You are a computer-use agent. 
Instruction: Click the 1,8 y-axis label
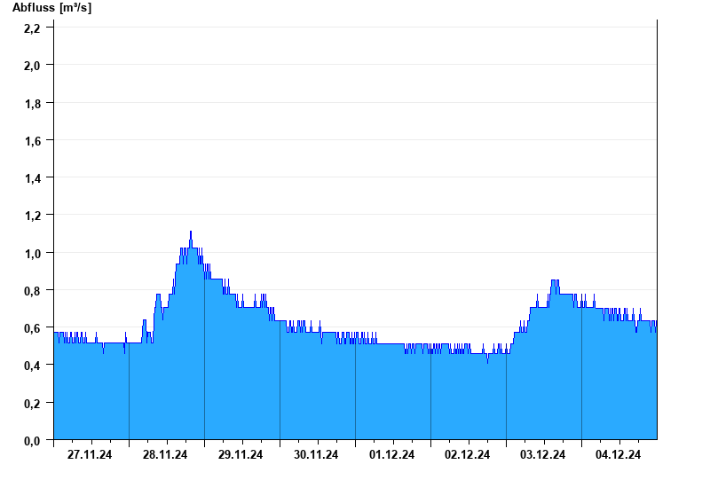32,104
